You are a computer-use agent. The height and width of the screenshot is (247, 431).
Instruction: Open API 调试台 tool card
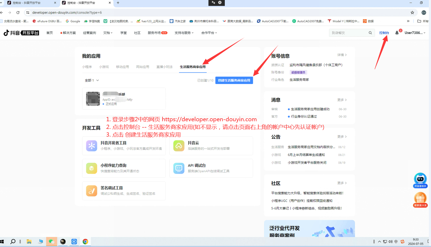211,168
